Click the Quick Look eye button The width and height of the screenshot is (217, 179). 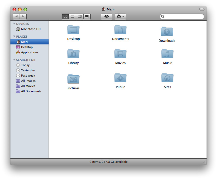pyautogui.click(x=107, y=16)
